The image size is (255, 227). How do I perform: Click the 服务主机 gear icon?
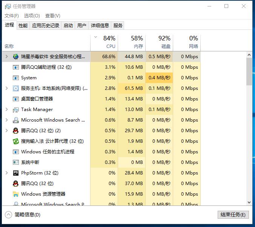pos(16,88)
